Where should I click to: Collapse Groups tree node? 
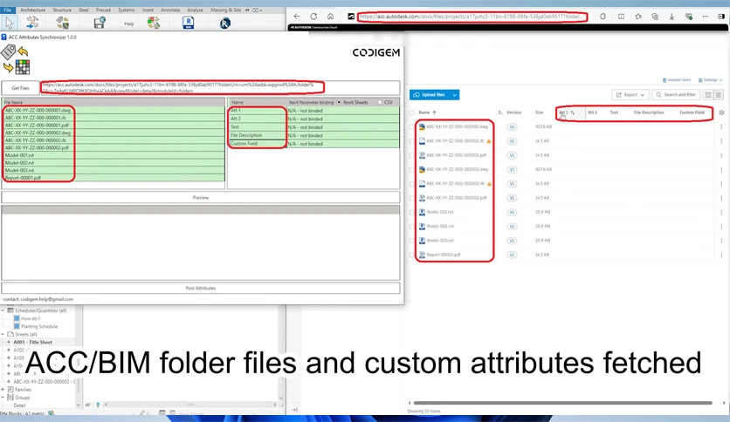pos(3,398)
